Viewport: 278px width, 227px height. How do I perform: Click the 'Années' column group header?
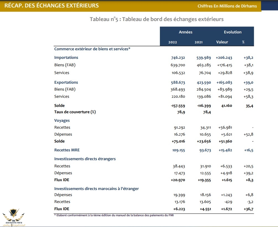click(185, 32)
